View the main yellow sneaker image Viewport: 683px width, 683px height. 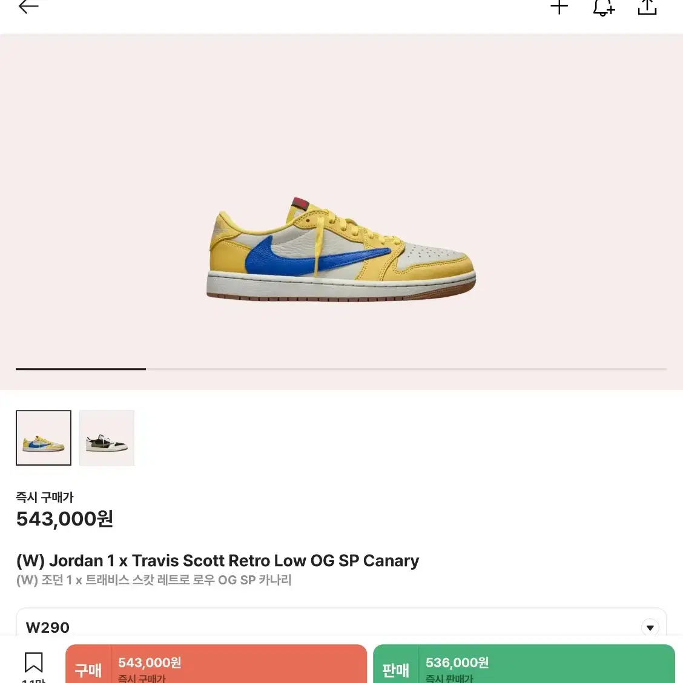[341, 248]
